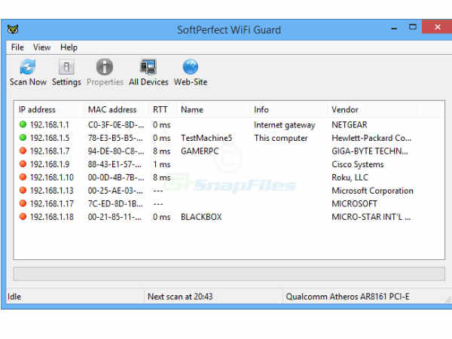Sort by IP address column header
Image resolution: width=452 pixels, height=339 pixels.
pos(37,109)
